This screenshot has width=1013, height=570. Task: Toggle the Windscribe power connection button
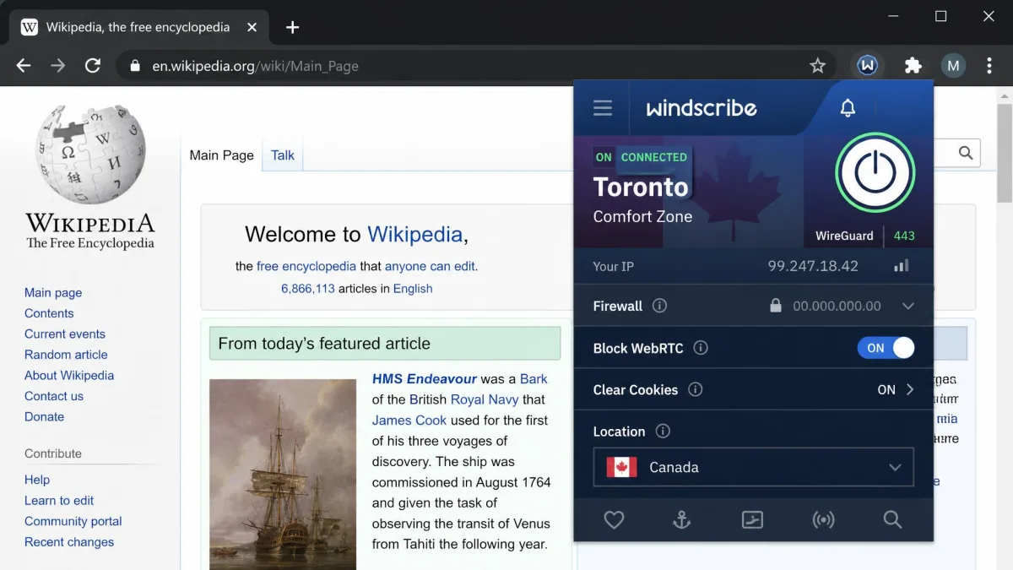tap(875, 171)
